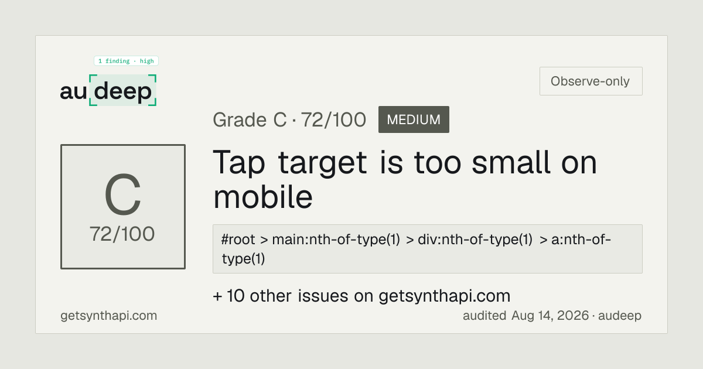Viewport: 703px width, 369px height.
Task: Click the word "mobile" in the title
Action: pyautogui.click(x=262, y=197)
